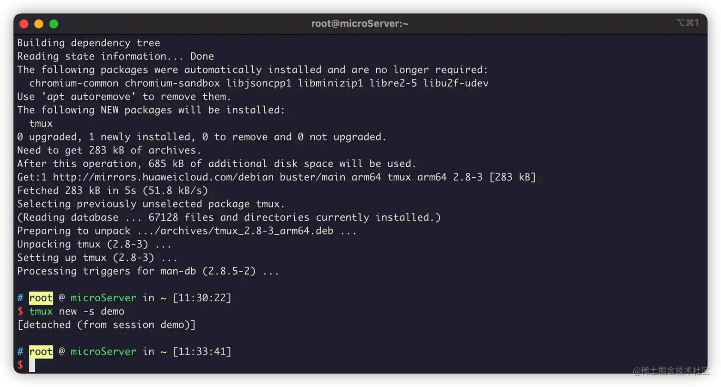The image size is (721, 387).
Task: Click the yellow minimize window button
Action: pyautogui.click(x=39, y=24)
